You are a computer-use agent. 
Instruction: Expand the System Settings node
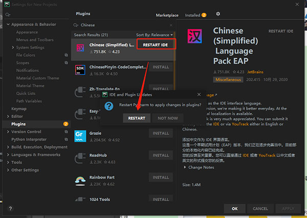coord(13,47)
